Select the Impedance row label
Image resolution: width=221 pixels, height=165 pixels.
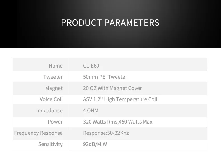click(x=50, y=111)
